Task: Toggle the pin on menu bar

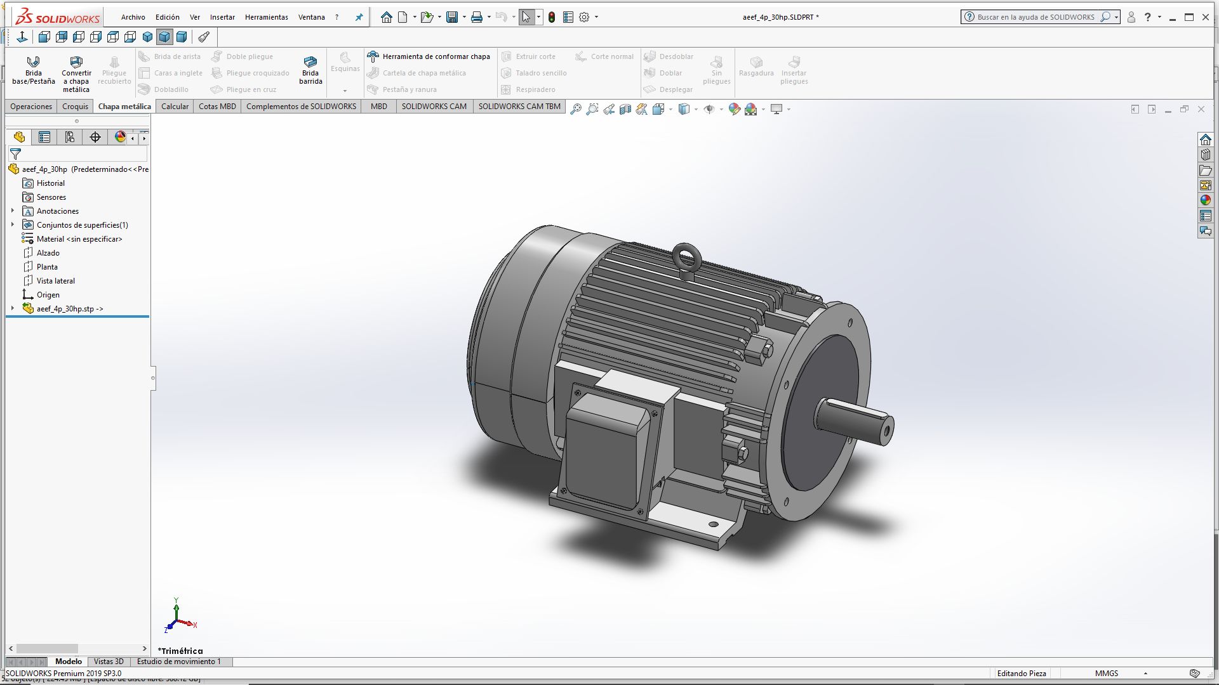Action: tap(359, 17)
